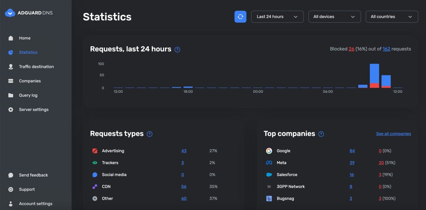
Task: Open Server settings in the sidebar
Action: 34,110
